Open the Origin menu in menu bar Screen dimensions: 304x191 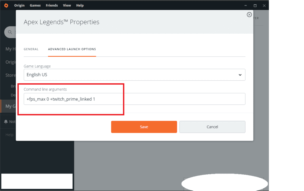pos(19,5)
